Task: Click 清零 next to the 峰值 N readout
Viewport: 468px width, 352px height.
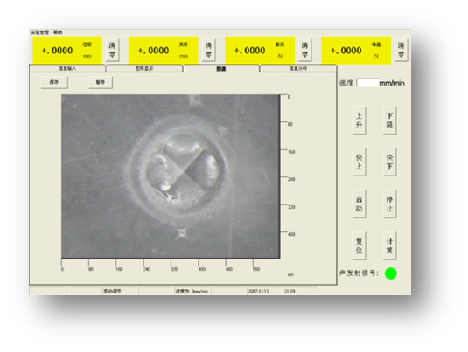Action: [402, 50]
